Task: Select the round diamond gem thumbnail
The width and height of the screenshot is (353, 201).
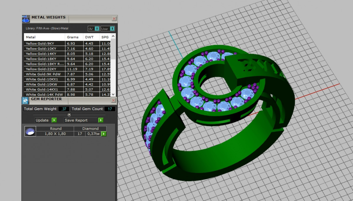Action: click(30, 131)
